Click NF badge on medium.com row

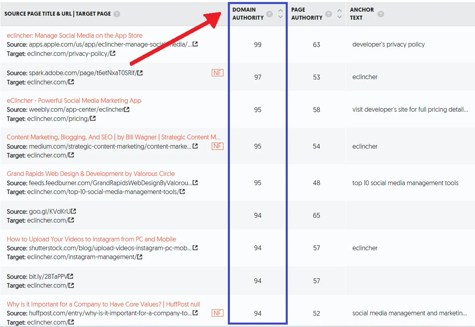pos(217,146)
